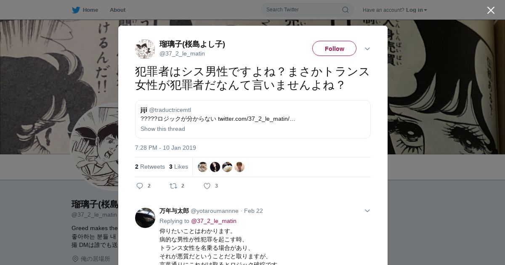Retweet using the retweet arrows icon

(x=173, y=186)
